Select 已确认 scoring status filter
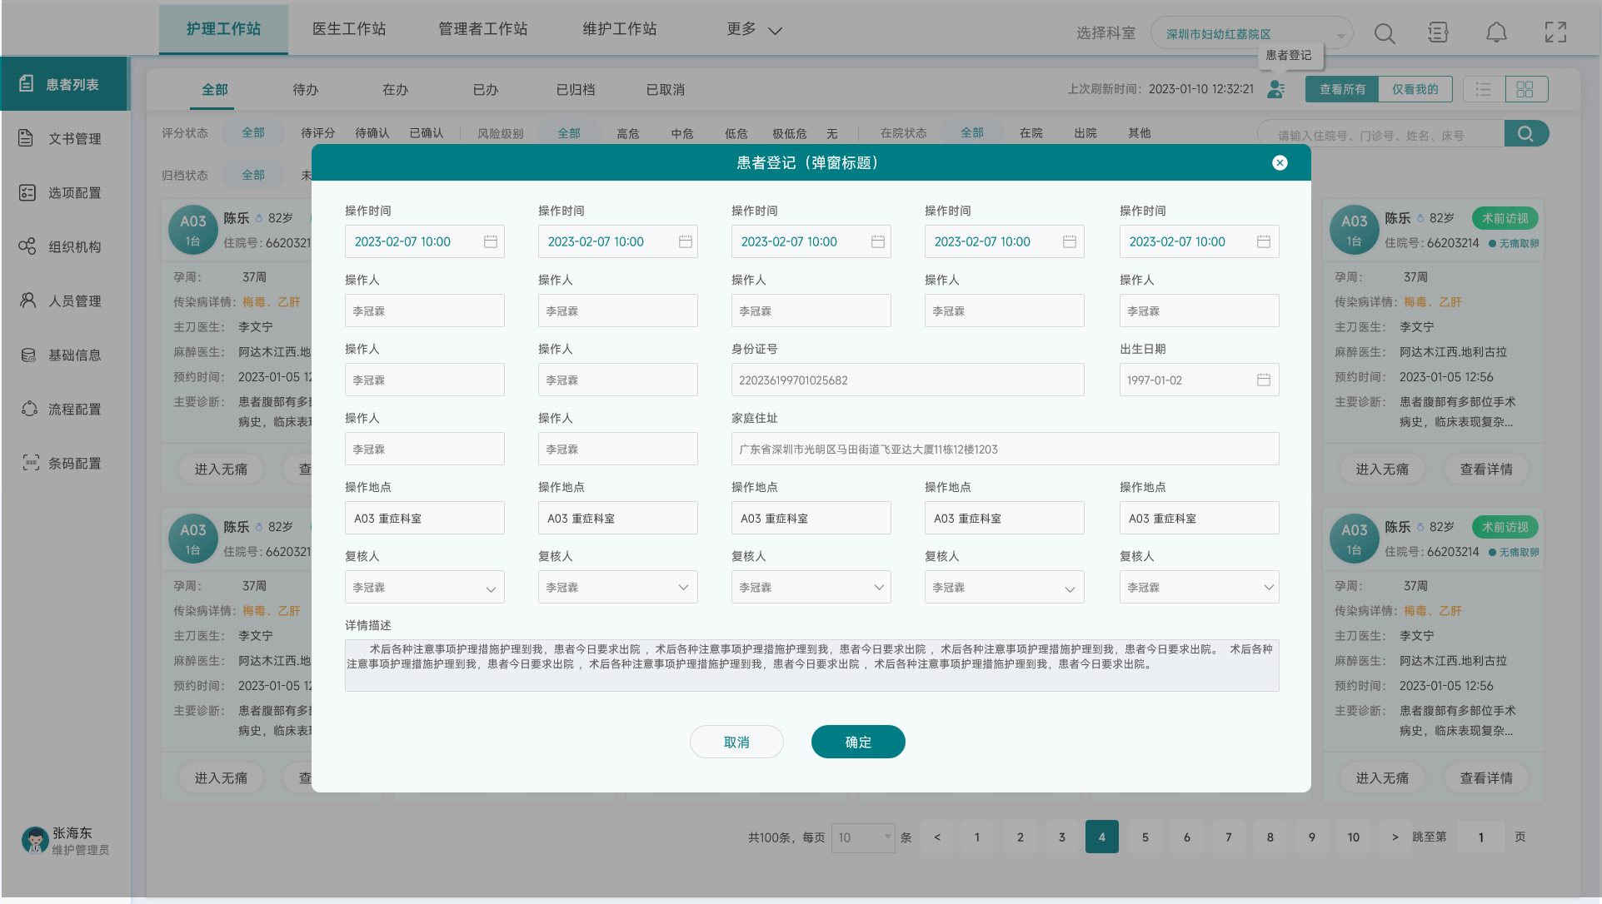The height and width of the screenshot is (904, 1602). tap(427, 133)
